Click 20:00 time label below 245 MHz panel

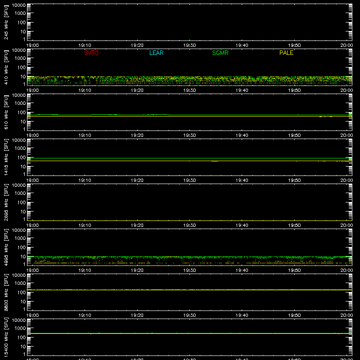[346, 45]
